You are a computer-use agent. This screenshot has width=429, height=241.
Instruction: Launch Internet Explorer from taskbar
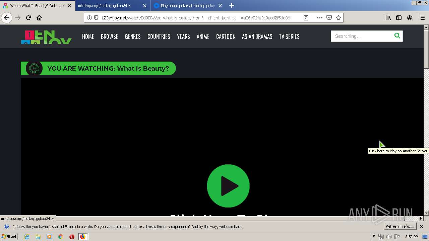click(27, 237)
